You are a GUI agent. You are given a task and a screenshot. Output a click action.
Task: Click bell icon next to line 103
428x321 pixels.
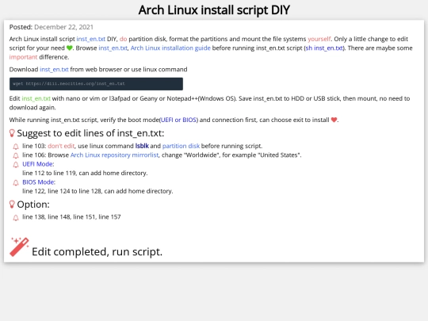coord(16,147)
